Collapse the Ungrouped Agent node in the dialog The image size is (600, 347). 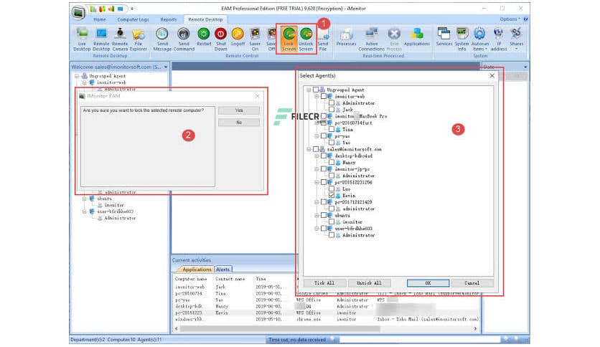pyautogui.click(x=309, y=90)
